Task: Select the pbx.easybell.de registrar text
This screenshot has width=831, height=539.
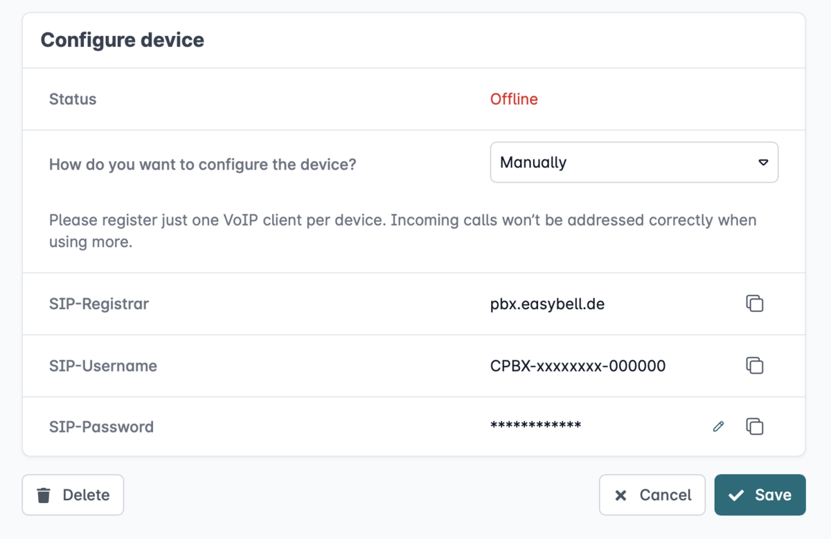Action: pos(547,304)
